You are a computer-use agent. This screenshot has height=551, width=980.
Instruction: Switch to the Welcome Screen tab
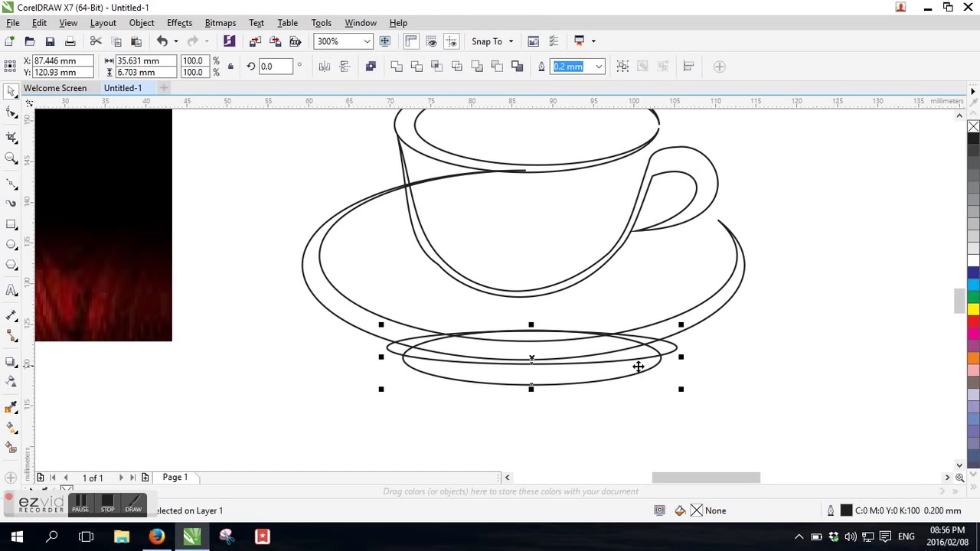click(x=55, y=88)
